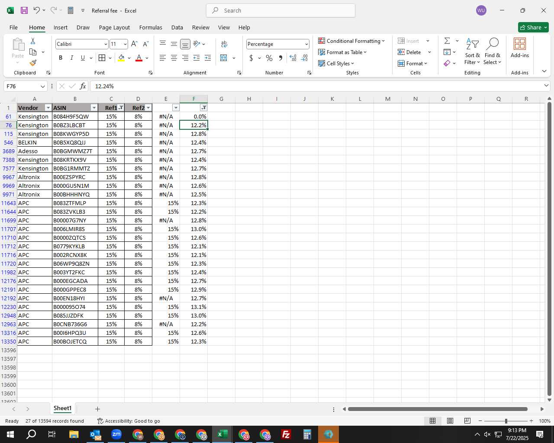Image resolution: width=554 pixels, height=443 pixels.
Task: Switch to Page Break Preview view
Action: (x=467, y=421)
